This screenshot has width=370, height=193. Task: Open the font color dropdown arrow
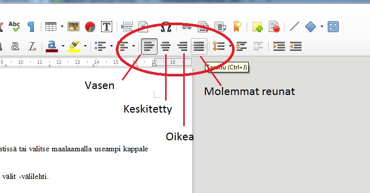click(63, 46)
